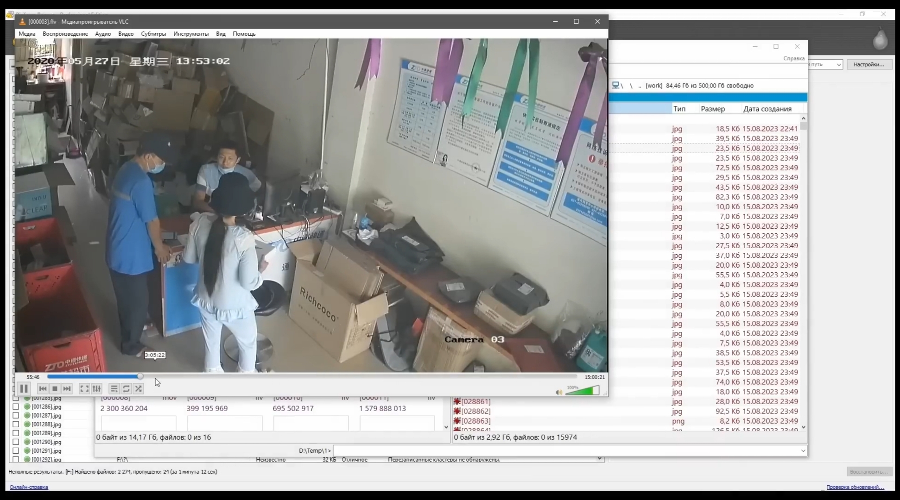Select checkbox for [001291].jpg
This screenshot has width=900, height=500.
pyautogui.click(x=16, y=451)
